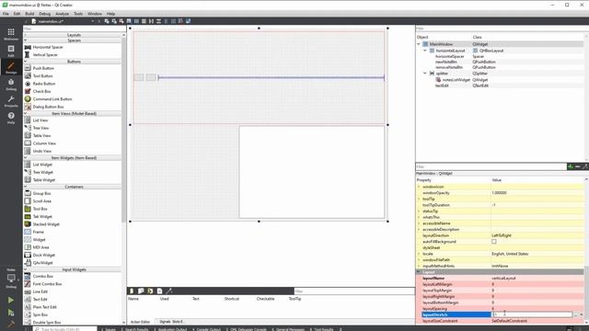Open the File menu

click(x=6, y=14)
